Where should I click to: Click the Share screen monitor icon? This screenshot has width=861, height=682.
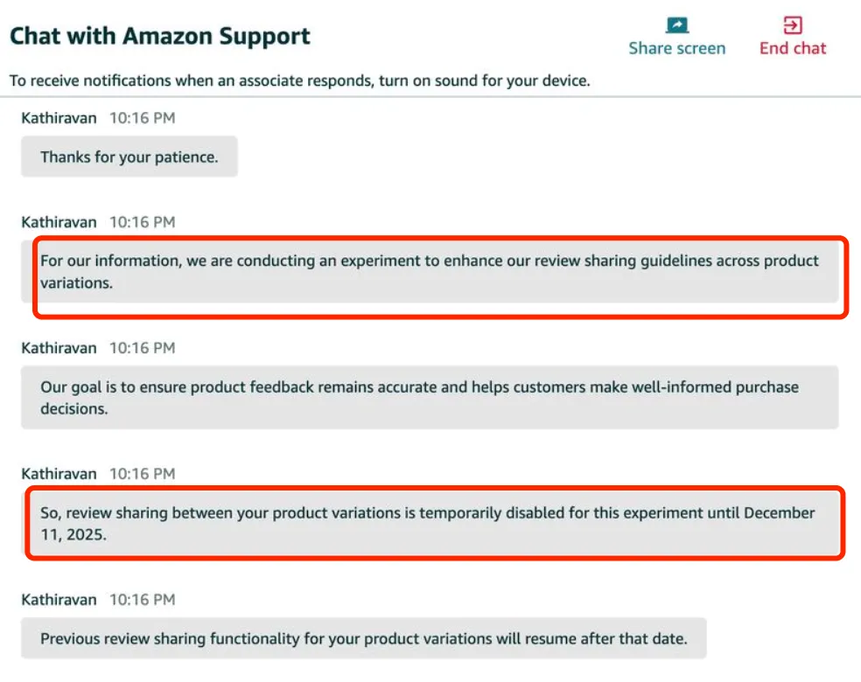(x=676, y=24)
